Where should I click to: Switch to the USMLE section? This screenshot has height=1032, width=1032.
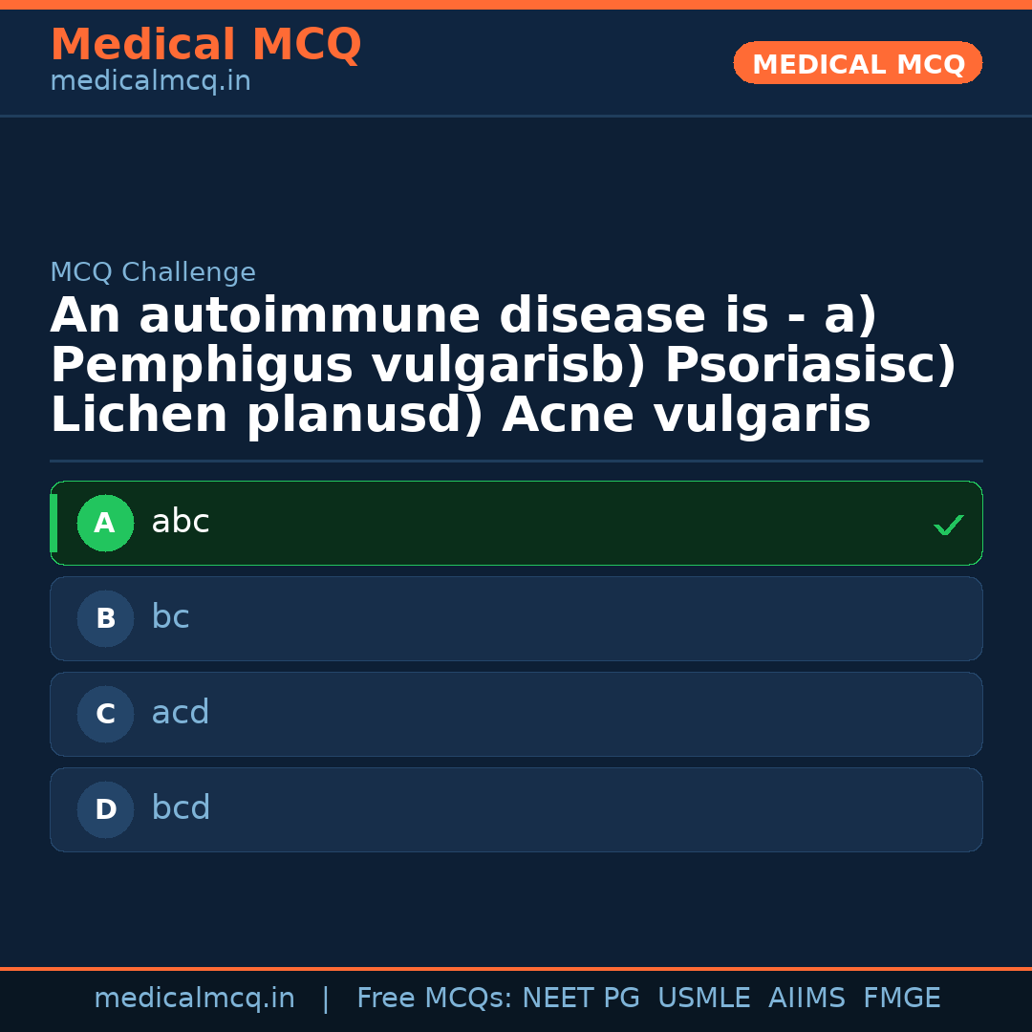[704, 997]
